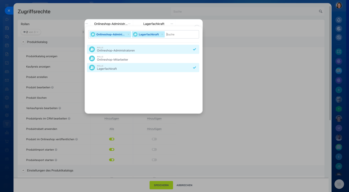Select the Onlineshop-Mitarbeiter role in the list

tap(143, 58)
